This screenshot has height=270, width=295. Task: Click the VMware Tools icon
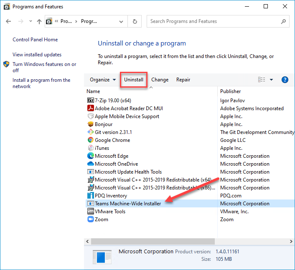(91, 212)
